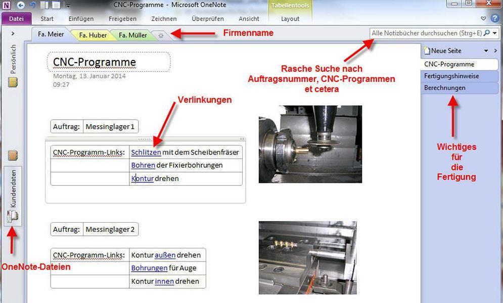Switch to the Ansicht ribbon tab
The width and height of the screenshot is (503, 303).
(249, 19)
